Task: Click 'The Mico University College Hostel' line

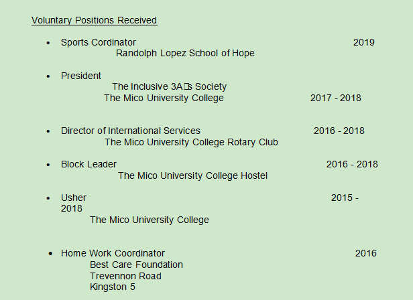Action: tap(192, 175)
